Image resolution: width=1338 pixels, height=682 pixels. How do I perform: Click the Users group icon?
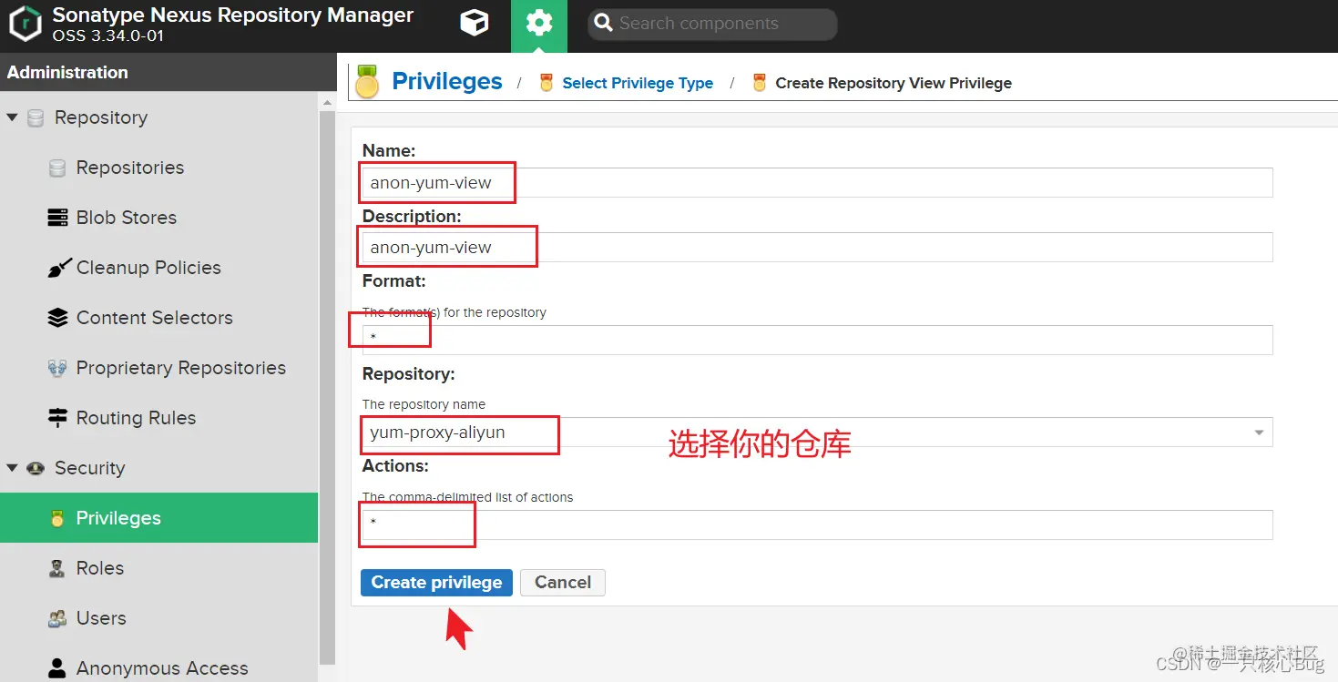[57, 618]
